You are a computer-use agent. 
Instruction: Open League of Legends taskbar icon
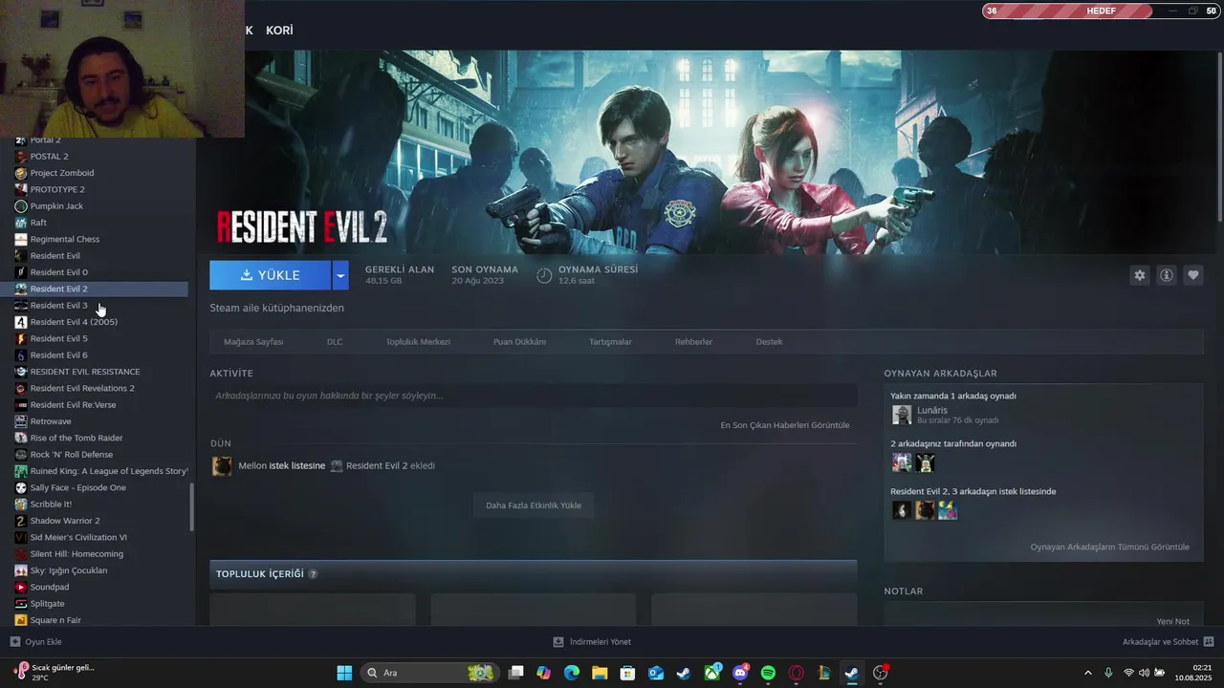point(823,673)
